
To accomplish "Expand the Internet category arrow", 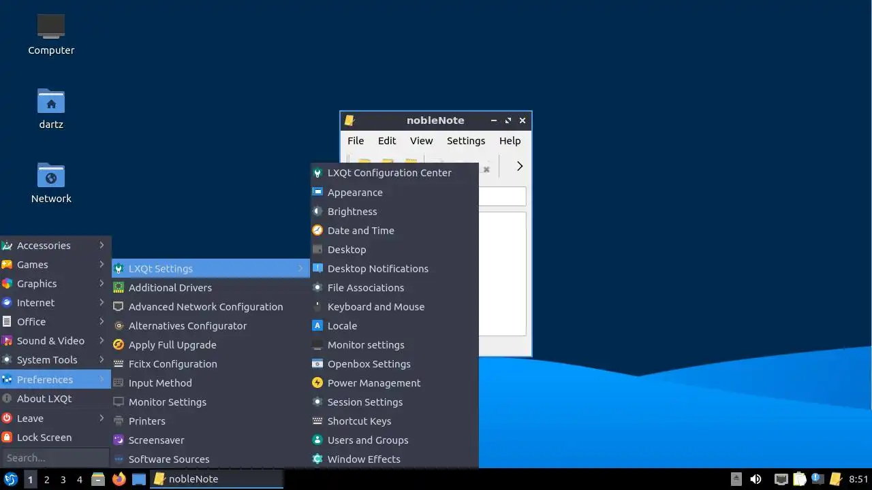I will 102,302.
